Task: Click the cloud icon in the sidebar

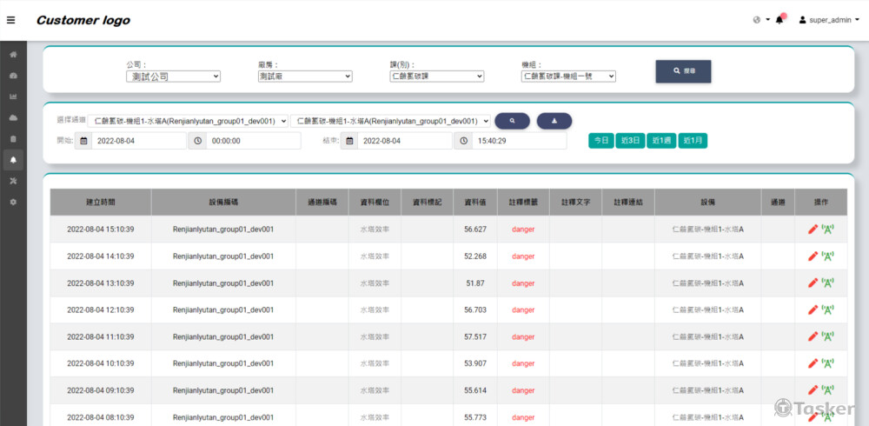Action: pyautogui.click(x=13, y=117)
